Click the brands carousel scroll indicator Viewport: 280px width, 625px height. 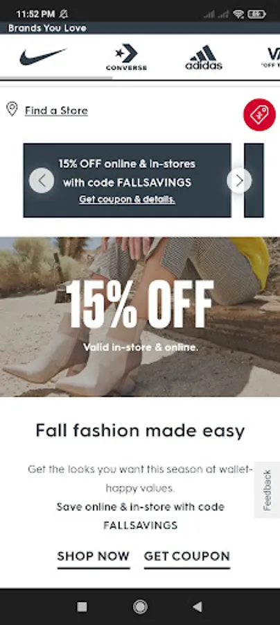[56, 78]
